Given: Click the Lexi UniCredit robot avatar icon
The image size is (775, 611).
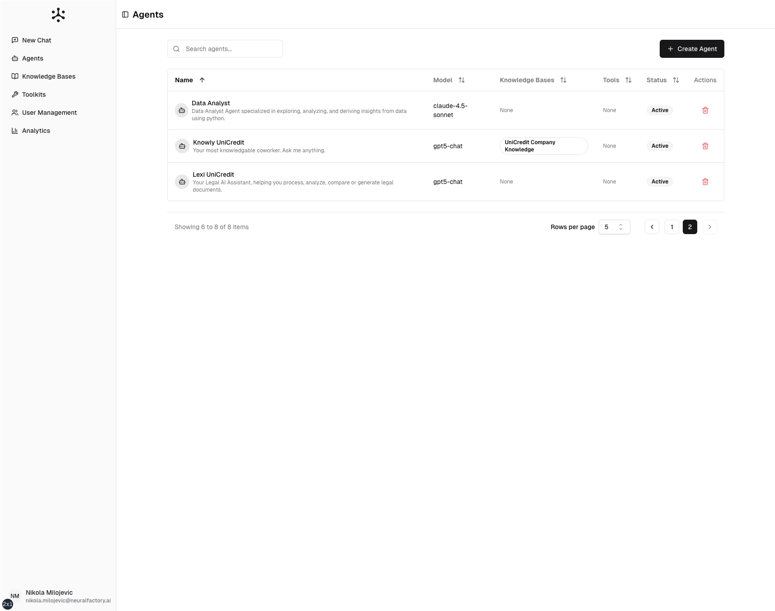Looking at the screenshot, I should pyautogui.click(x=182, y=182).
